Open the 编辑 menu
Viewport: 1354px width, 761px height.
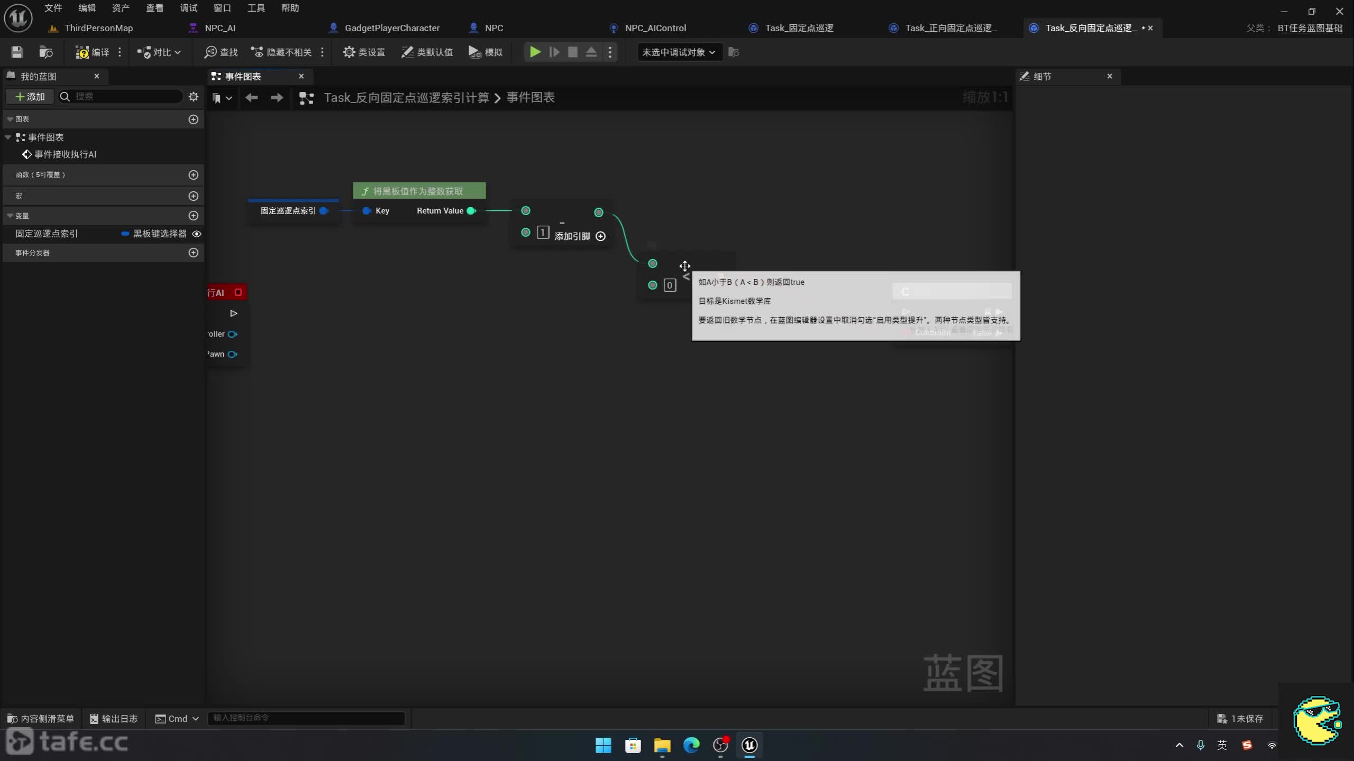[87, 8]
